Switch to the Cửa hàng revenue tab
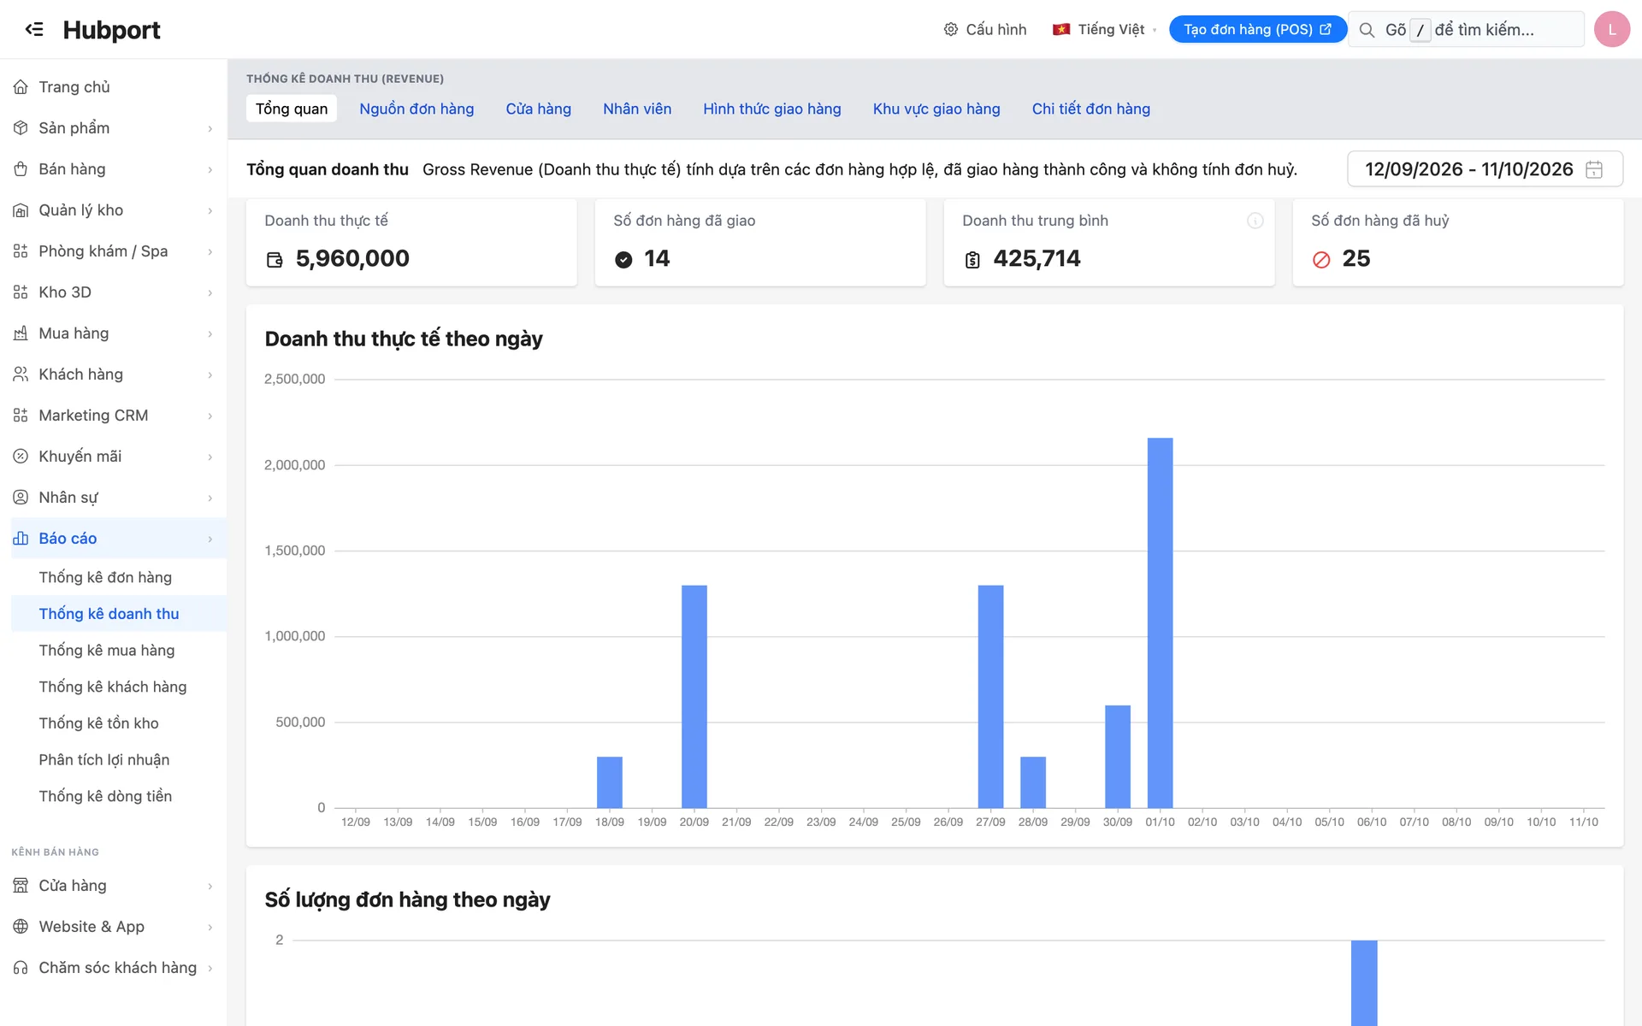 (538, 109)
